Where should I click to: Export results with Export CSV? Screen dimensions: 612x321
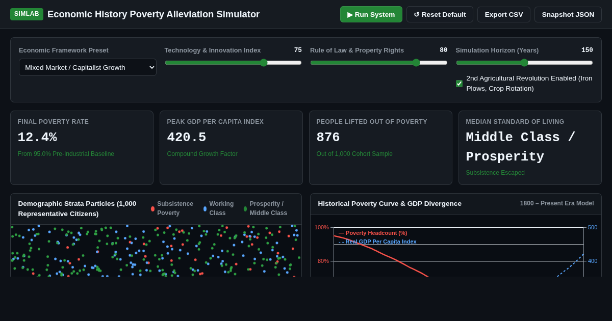pos(504,14)
